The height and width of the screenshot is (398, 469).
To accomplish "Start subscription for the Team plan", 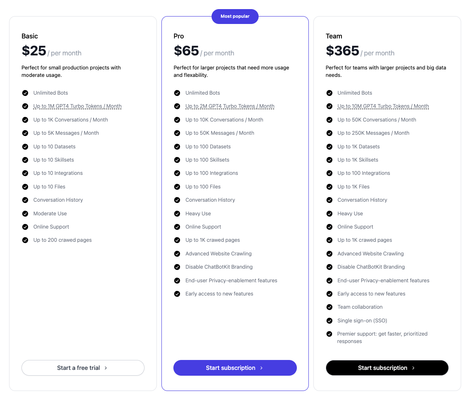I will [387, 368].
